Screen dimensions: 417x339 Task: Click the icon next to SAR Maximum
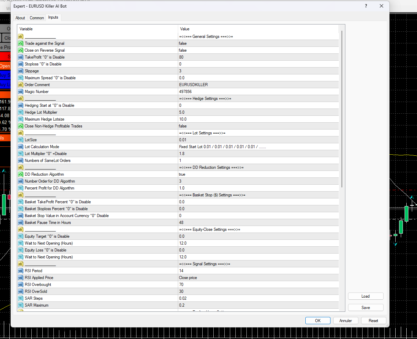21,305
